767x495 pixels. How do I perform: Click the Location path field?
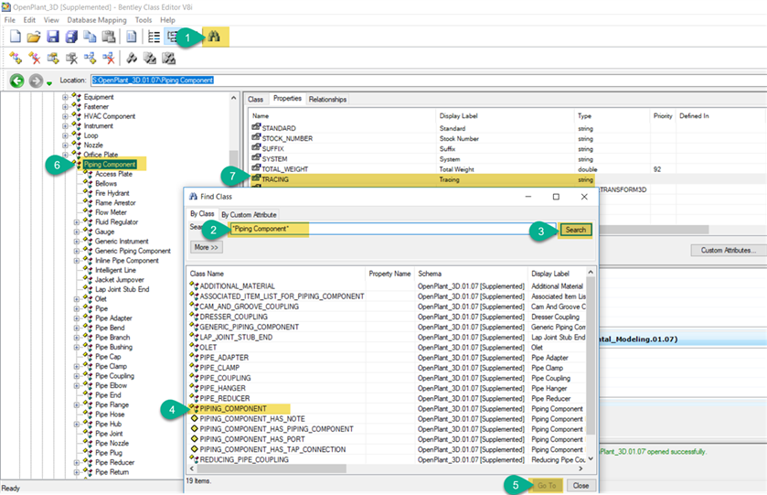pos(429,81)
